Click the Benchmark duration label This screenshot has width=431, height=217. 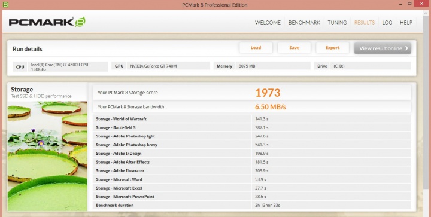coord(114,205)
